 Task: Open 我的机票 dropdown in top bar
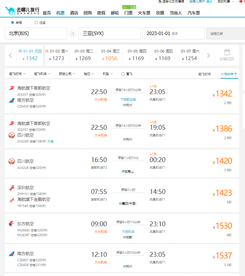coord(226,2)
